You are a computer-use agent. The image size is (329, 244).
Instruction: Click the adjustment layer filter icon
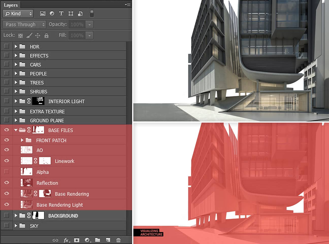click(x=52, y=13)
